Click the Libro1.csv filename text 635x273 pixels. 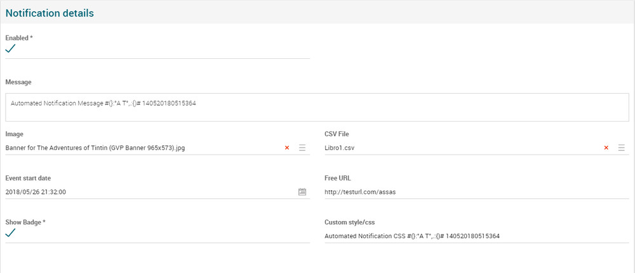(x=339, y=148)
